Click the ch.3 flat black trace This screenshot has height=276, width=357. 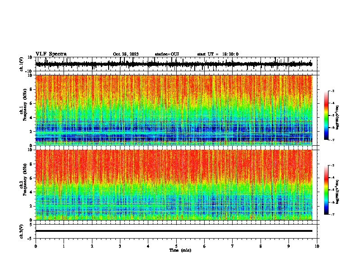point(174,231)
